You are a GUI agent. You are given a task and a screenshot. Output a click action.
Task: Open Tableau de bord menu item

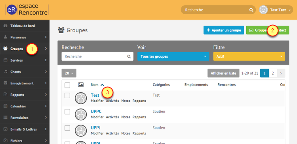tap(25, 26)
